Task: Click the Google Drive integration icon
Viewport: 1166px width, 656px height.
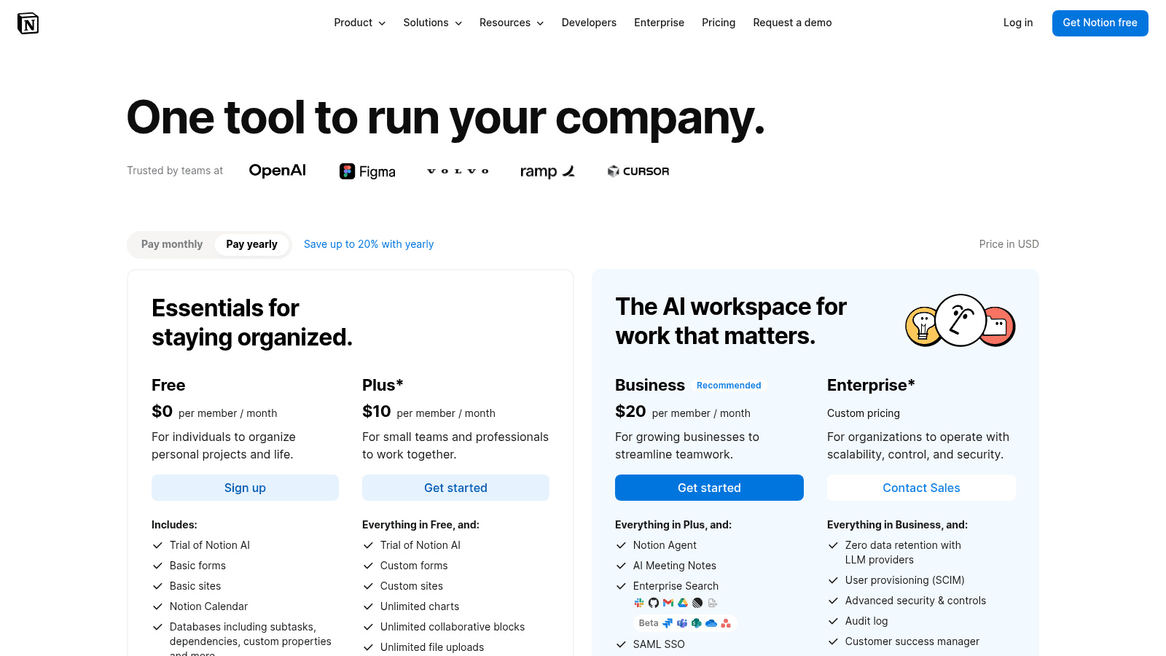Action: (x=683, y=603)
